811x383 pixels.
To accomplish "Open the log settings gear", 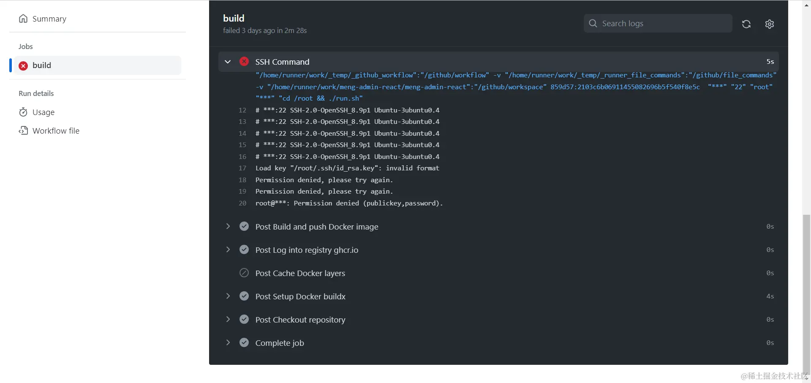I will click(x=770, y=24).
